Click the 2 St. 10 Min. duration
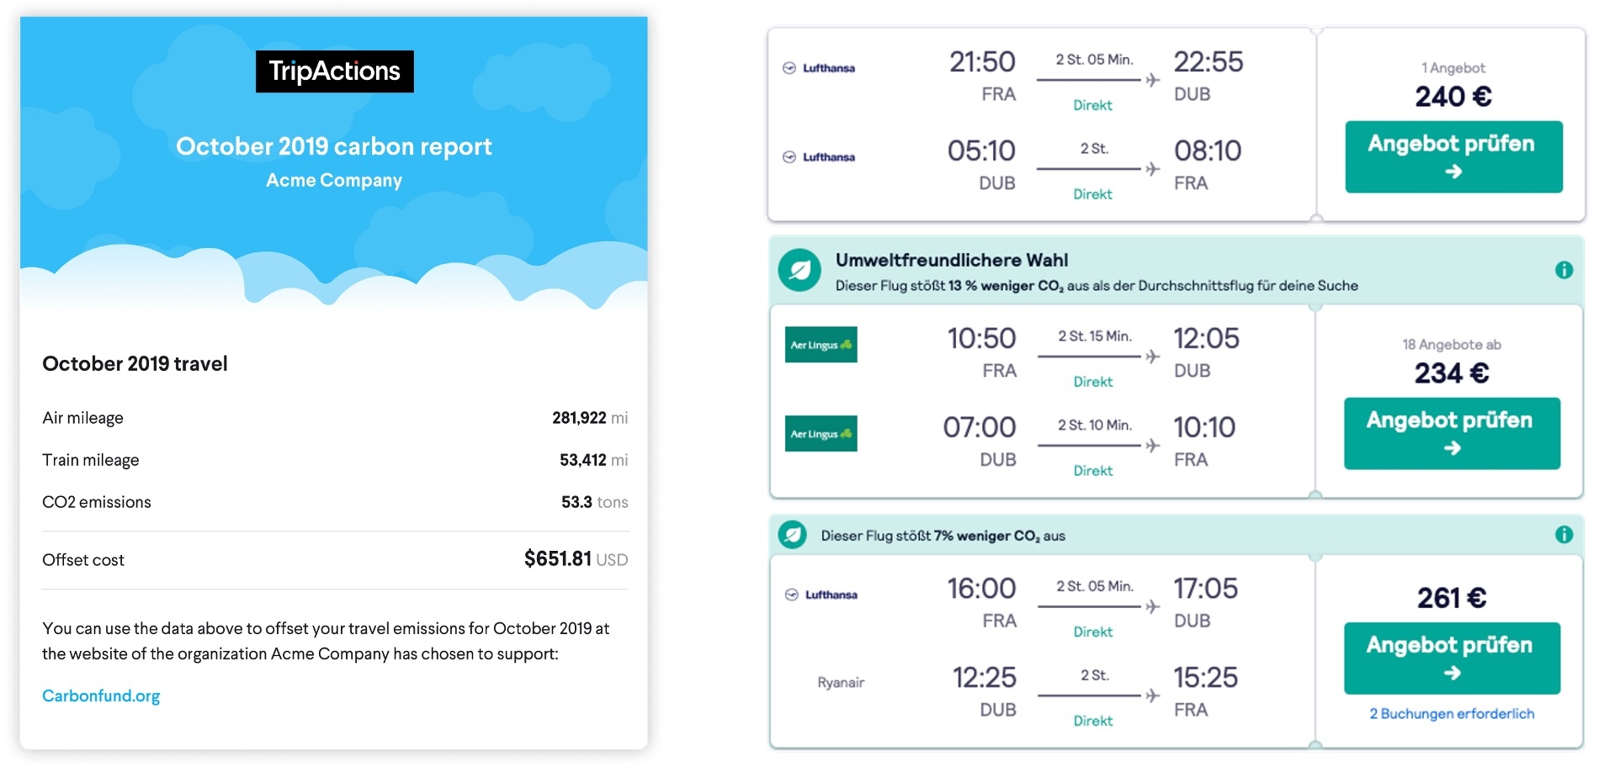 (x=1095, y=426)
